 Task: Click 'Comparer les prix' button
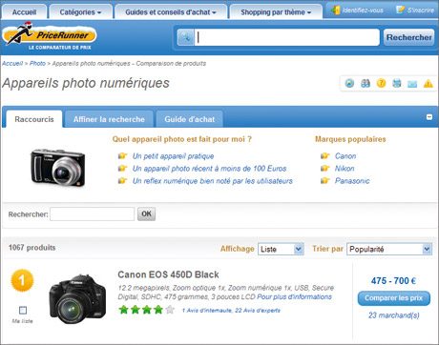pos(394,298)
